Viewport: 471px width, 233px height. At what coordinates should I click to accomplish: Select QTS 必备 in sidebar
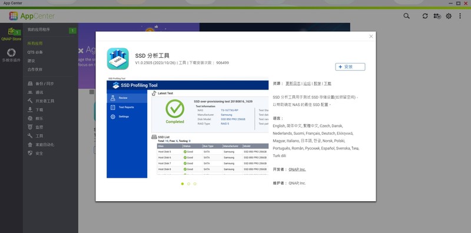click(35, 52)
